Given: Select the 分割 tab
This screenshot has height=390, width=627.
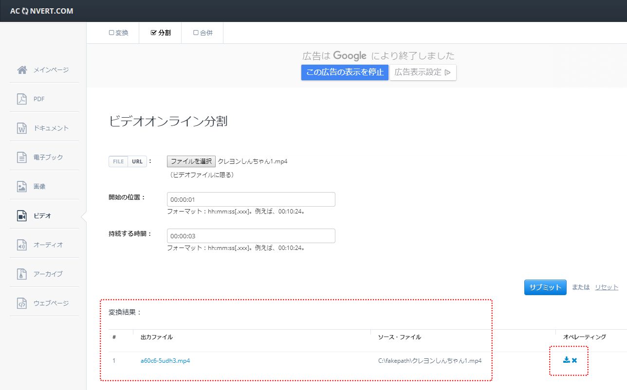Looking at the screenshot, I should [161, 33].
